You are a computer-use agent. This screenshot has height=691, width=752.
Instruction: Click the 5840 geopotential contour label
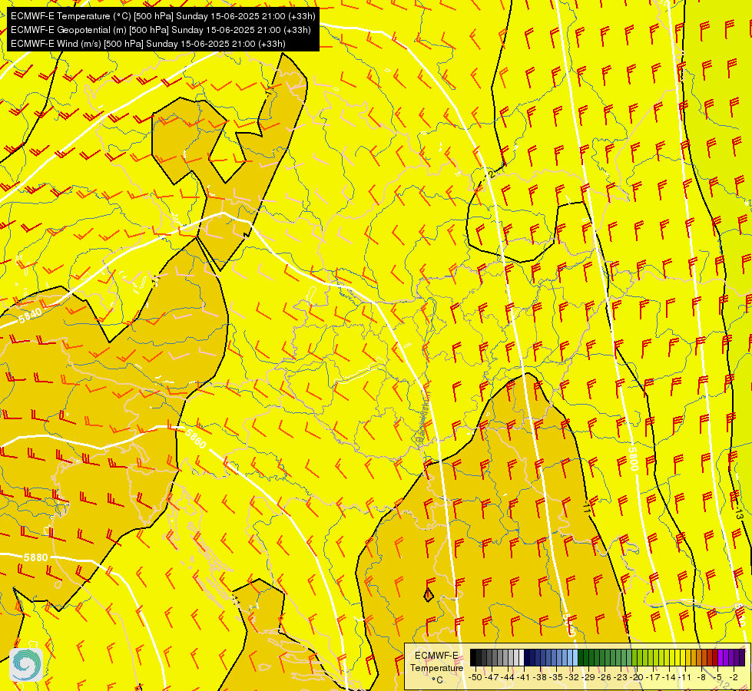(x=30, y=316)
